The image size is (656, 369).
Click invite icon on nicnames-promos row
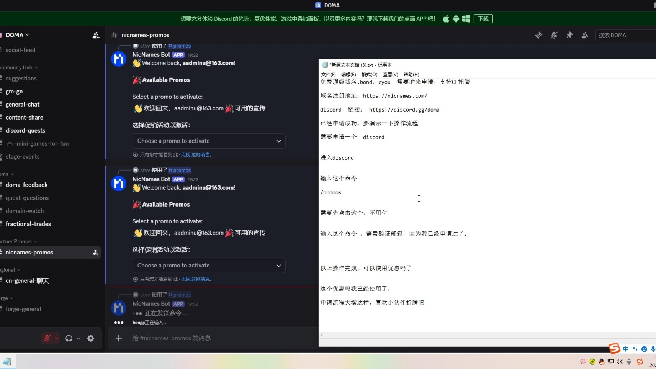coord(95,253)
